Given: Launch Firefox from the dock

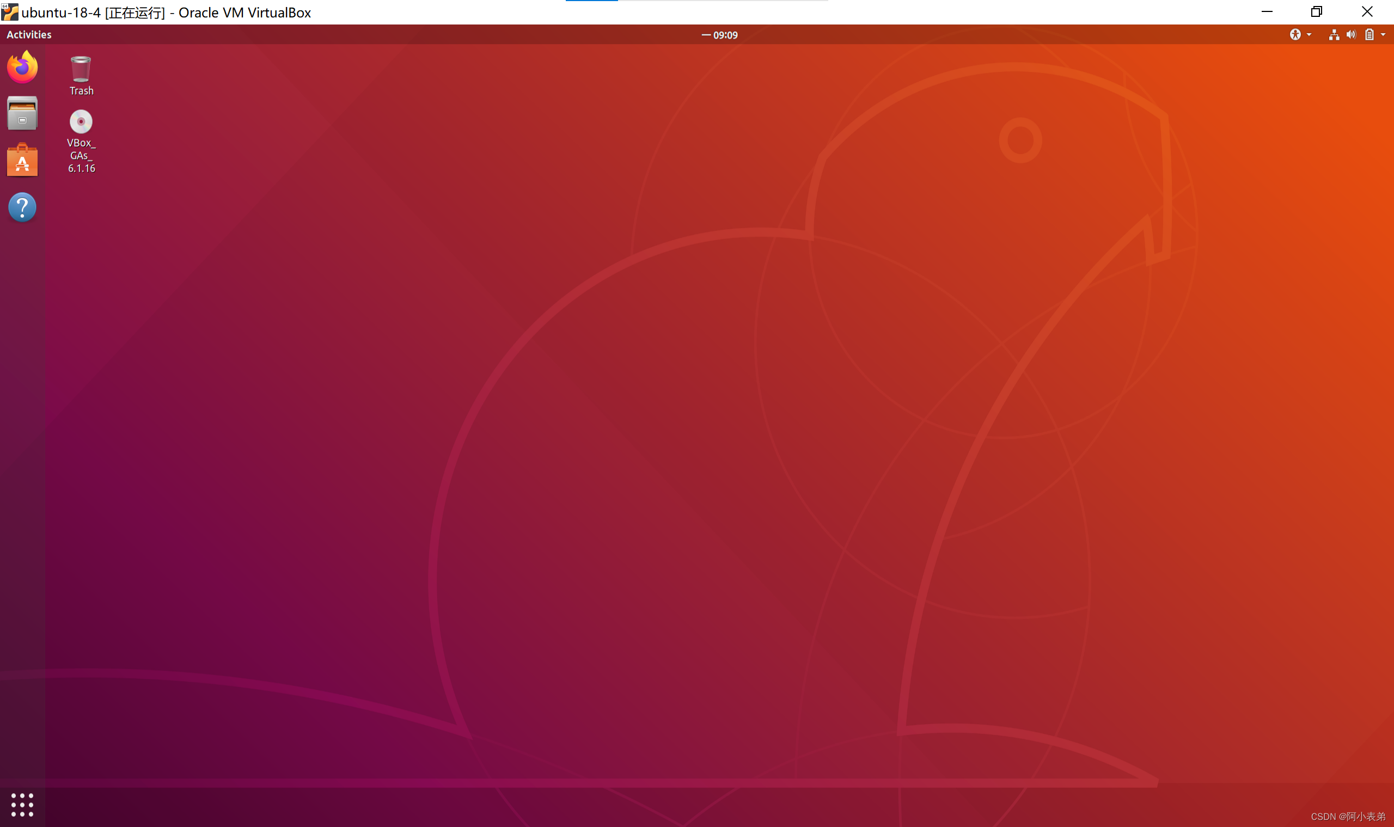Looking at the screenshot, I should (22, 68).
